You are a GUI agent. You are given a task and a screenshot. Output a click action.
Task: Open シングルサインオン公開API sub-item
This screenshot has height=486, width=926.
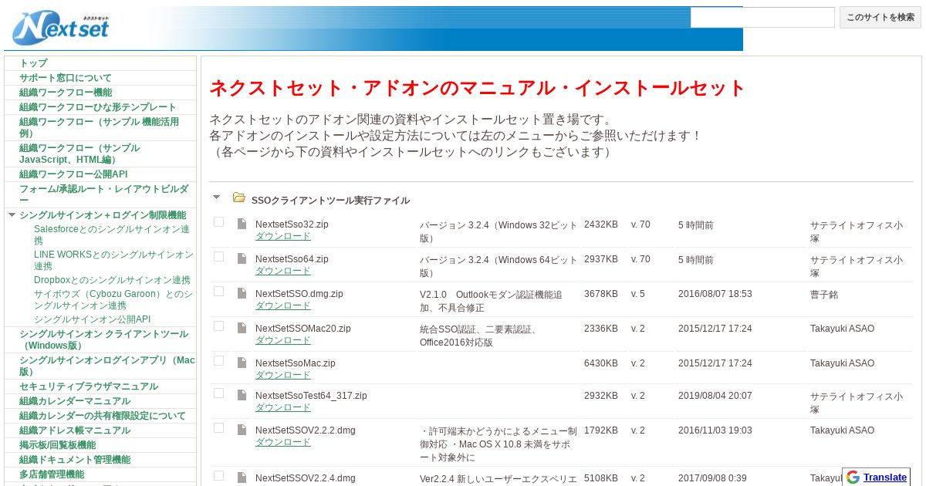(x=92, y=319)
